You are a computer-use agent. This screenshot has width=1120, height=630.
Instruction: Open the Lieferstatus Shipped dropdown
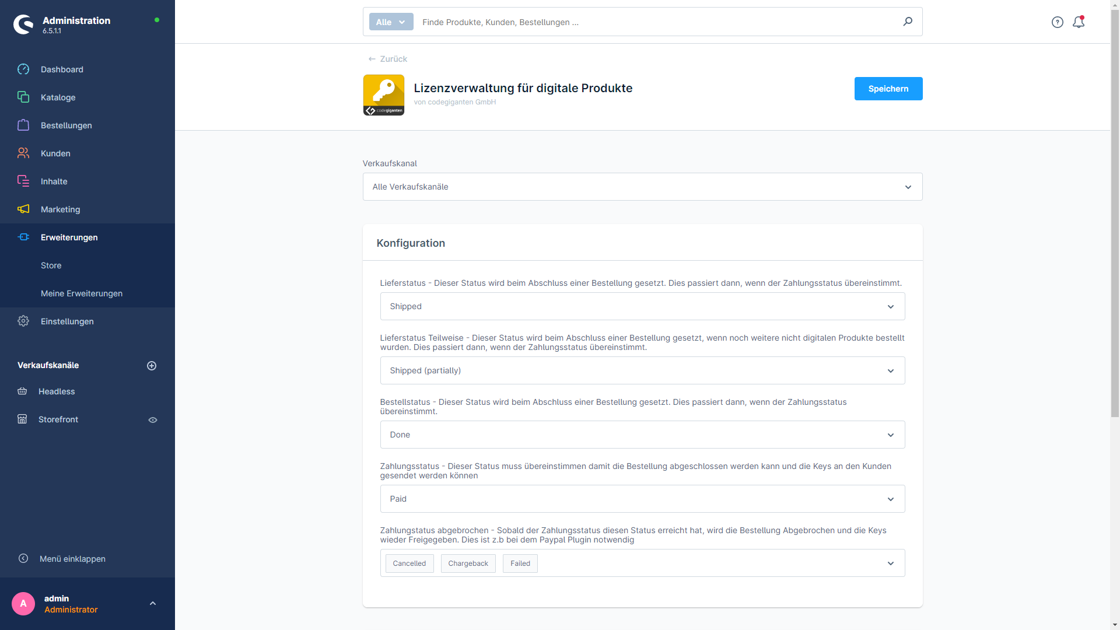point(643,306)
